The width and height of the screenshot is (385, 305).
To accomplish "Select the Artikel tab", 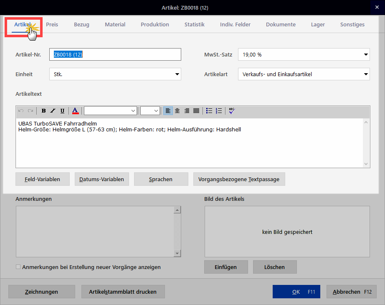I will point(23,25).
